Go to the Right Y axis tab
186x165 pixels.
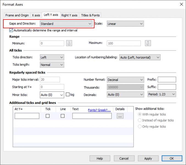[x=69, y=15]
